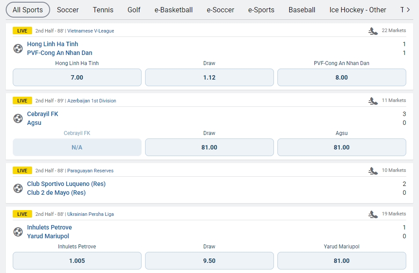Switch to the Baseball tab
The width and height of the screenshot is (419, 273).
click(x=302, y=9)
